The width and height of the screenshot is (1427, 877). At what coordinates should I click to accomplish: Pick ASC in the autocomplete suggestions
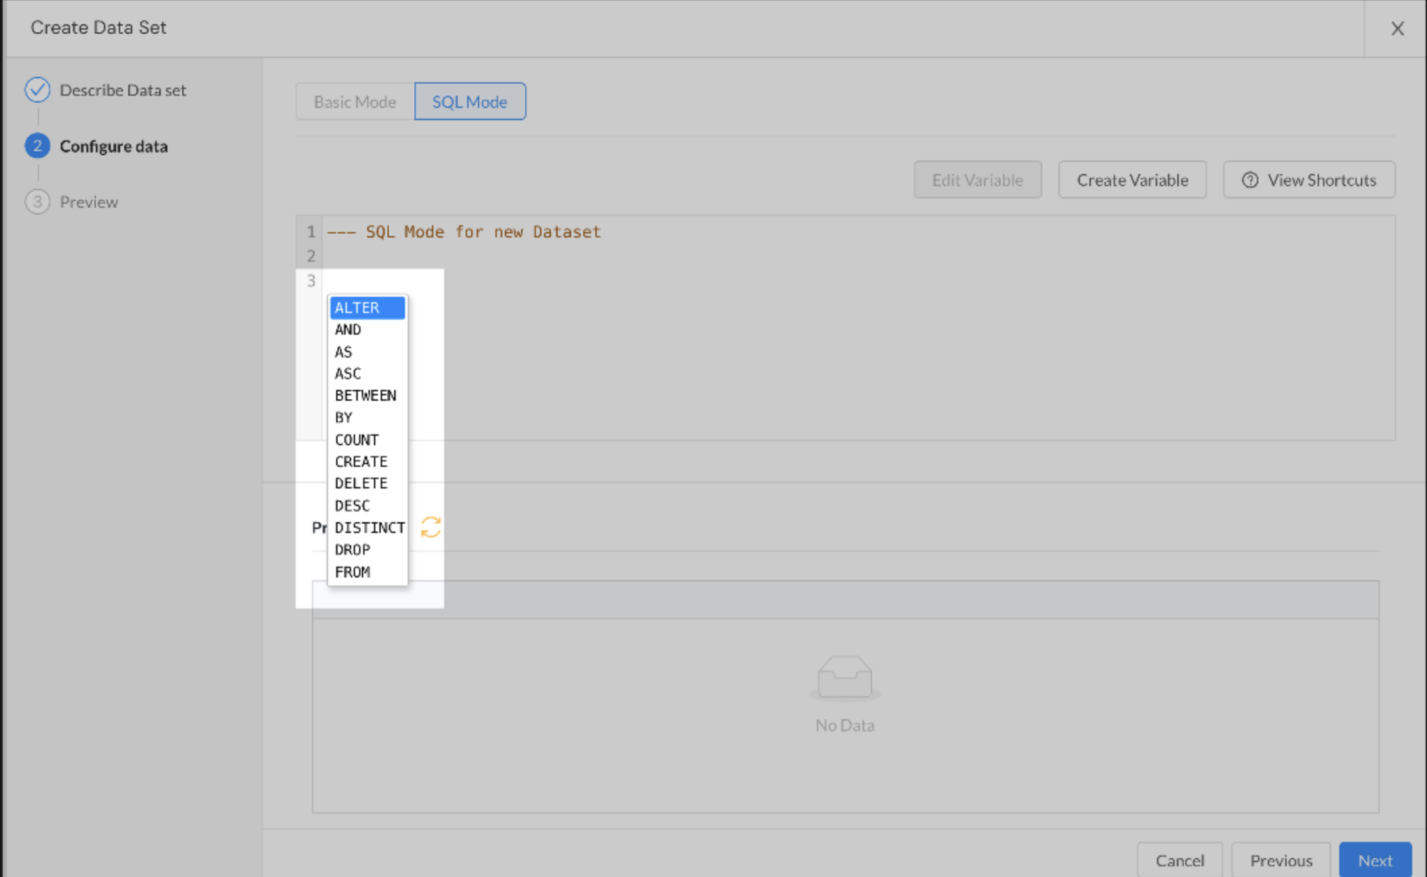pos(367,374)
